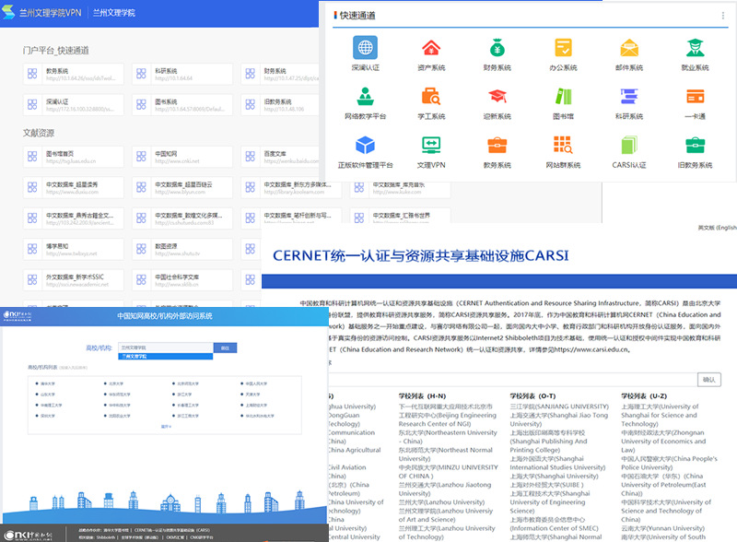Select 兰州理工大学 in the CARSI list
Viewport: 737px width, 542px height.
click(447, 532)
